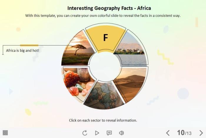The height and width of the screenshot is (138, 206).
Task: Select the savanna tree sunset sector
Action: (x=78, y=50)
